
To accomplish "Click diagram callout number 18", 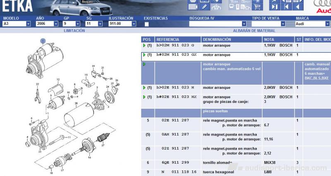I will 51,173.
